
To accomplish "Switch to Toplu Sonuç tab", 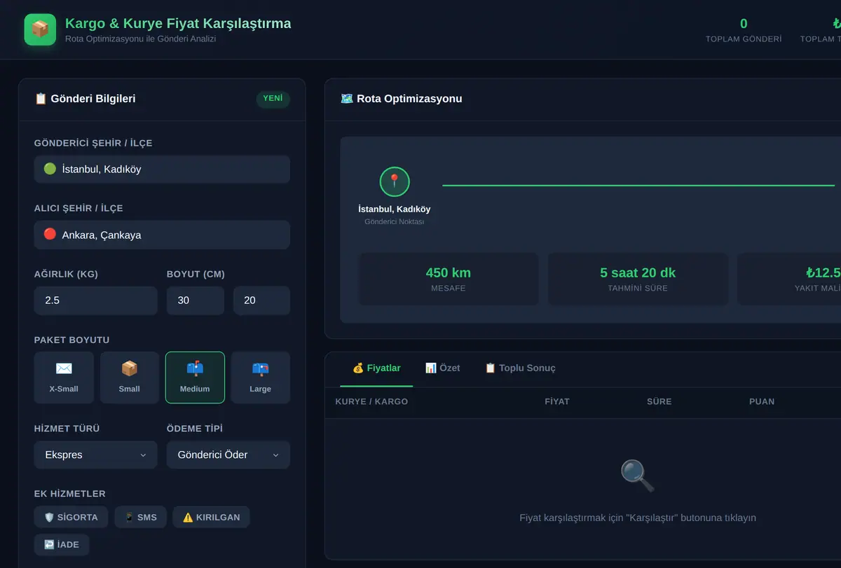I will (520, 368).
